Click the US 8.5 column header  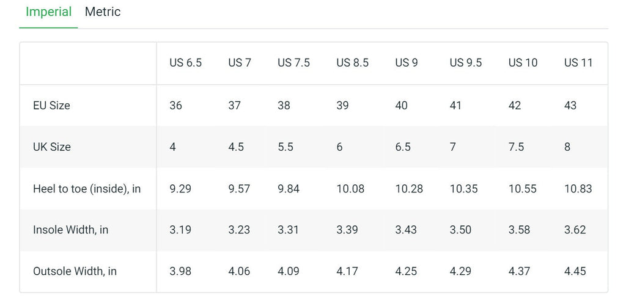click(x=353, y=63)
